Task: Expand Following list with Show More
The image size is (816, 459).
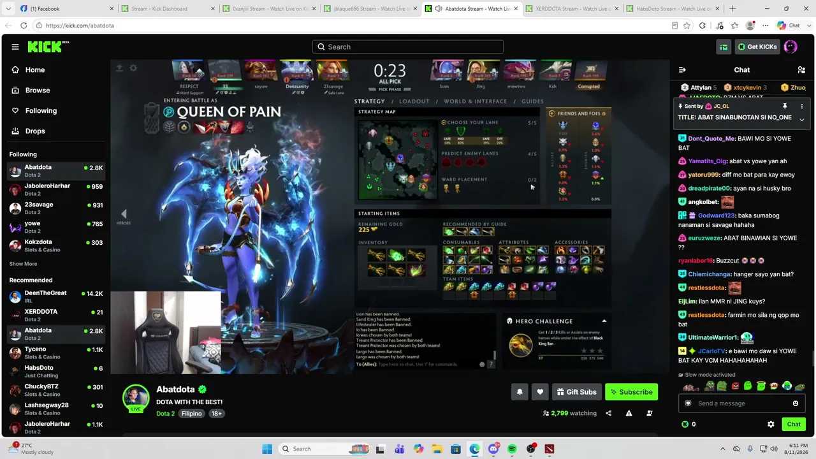Action: [23, 264]
